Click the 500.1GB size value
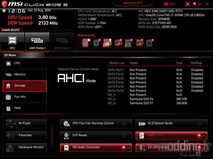The width and height of the screenshot is (213, 159). 182,99
